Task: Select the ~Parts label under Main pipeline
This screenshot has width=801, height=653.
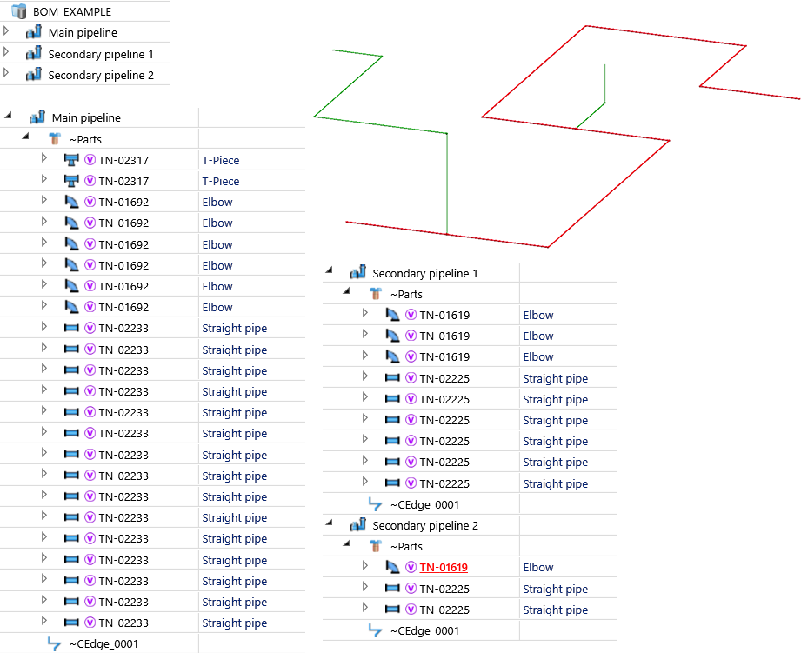Action: tap(85, 139)
